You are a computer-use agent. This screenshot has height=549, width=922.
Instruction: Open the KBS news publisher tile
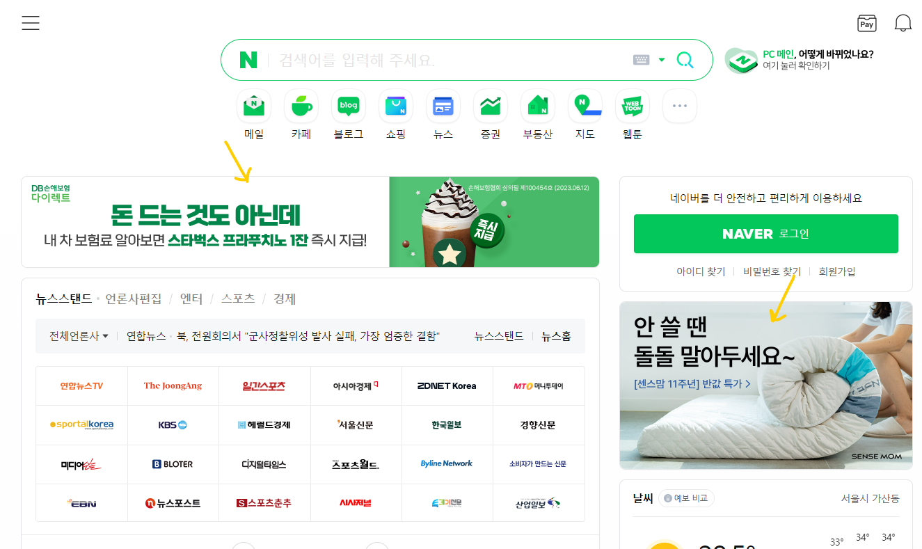[x=173, y=424]
